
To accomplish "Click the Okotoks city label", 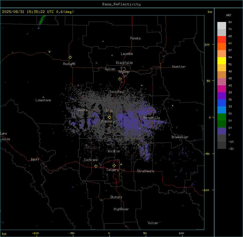I will click(116, 197).
